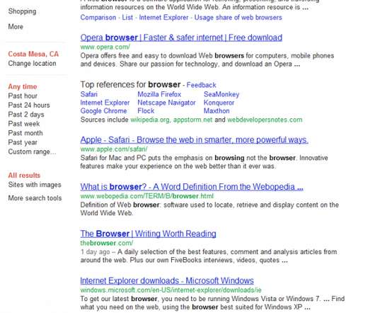Open The Browser Writing Worth Reading result

pyautogui.click(x=149, y=234)
